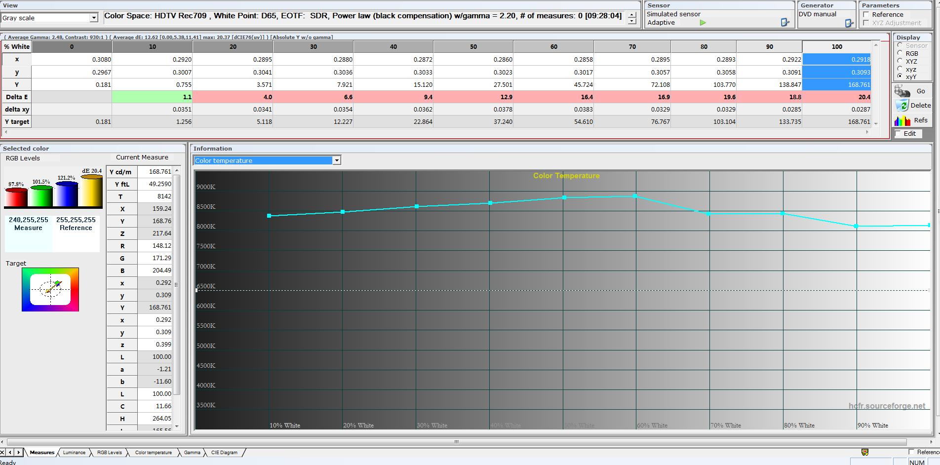This screenshot has height=465, width=940.
Task: Select the RGB display radio button
Action: [x=900, y=53]
